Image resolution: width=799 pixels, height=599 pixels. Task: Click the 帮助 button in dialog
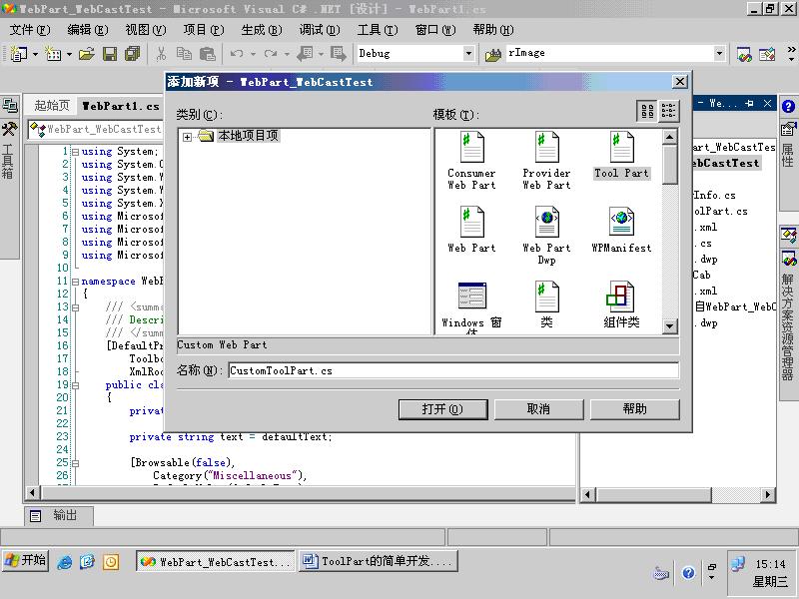click(634, 409)
